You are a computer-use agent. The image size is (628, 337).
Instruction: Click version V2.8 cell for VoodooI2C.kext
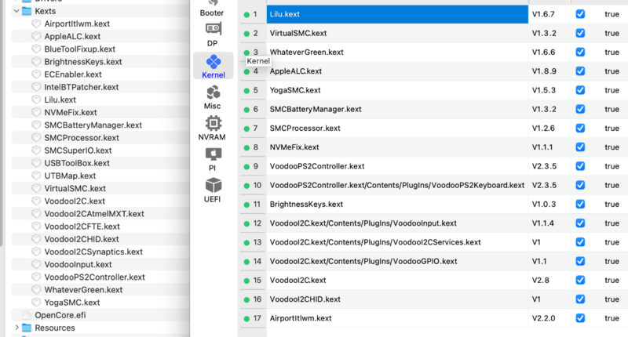pyautogui.click(x=540, y=281)
